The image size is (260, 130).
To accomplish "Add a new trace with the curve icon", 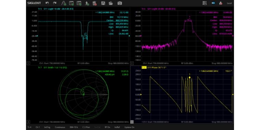I will [63, 3].
